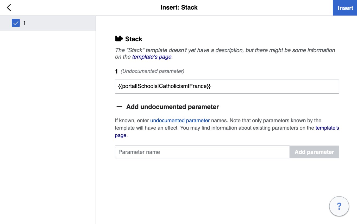Click the bold "1" label above value field
Image resolution: width=357 pixels, height=224 pixels.
point(116,71)
